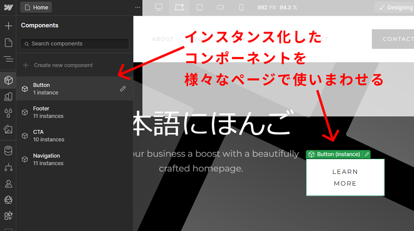Click the LEARN MORE button on canvas
Screen dimensions: 414x231
tap(345, 177)
